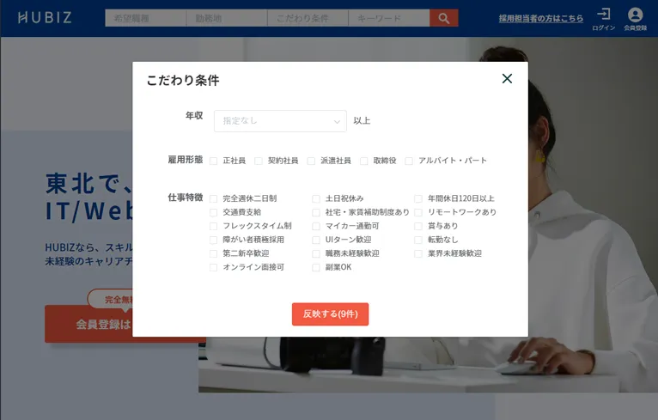
Task: Open the ログイン login icon
Action: tap(603, 19)
